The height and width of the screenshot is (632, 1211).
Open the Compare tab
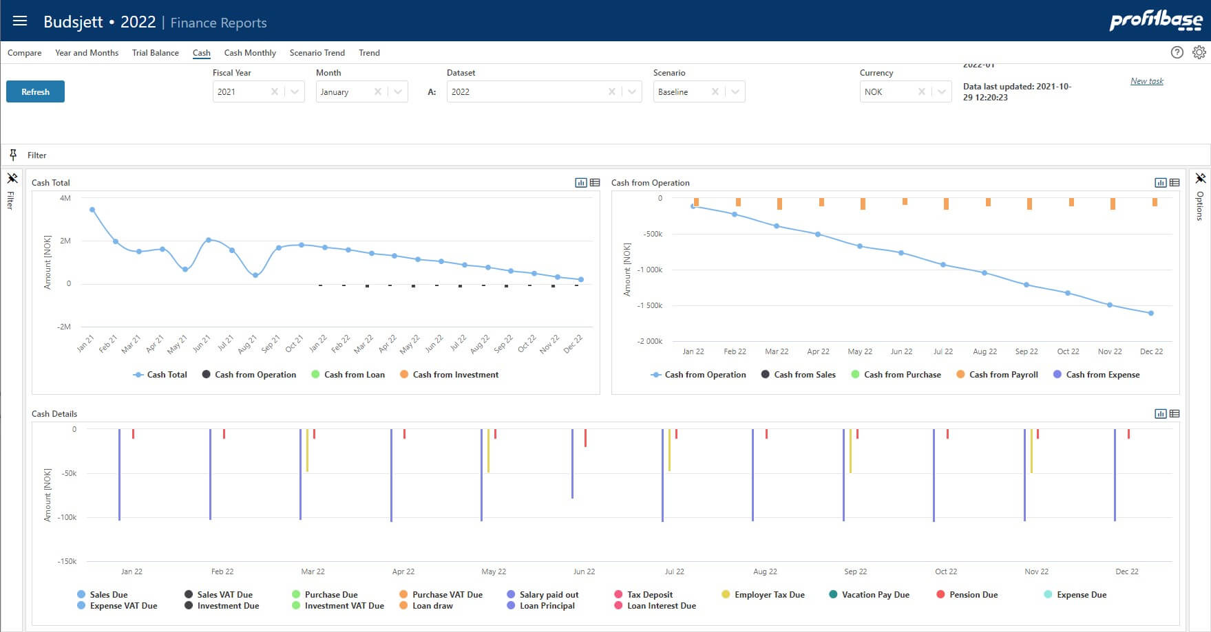[x=25, y=53]
